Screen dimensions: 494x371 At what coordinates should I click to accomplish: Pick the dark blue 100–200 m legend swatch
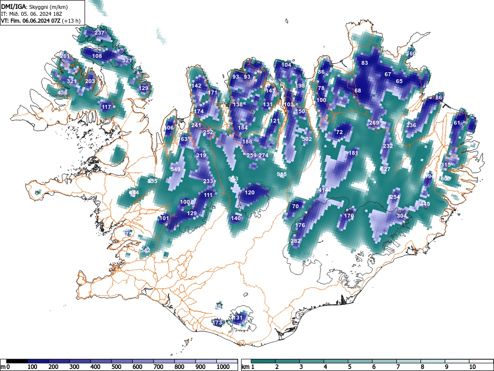click(38, 361)
